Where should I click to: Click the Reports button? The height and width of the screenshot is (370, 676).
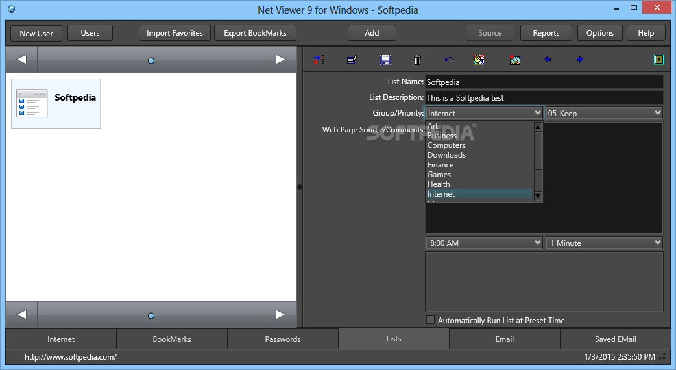(x=546, y=32)
